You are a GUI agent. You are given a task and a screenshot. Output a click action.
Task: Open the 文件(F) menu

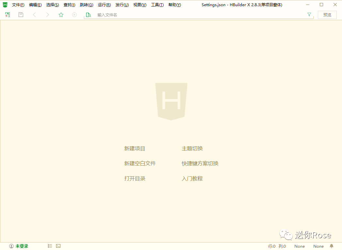(18, 5)
